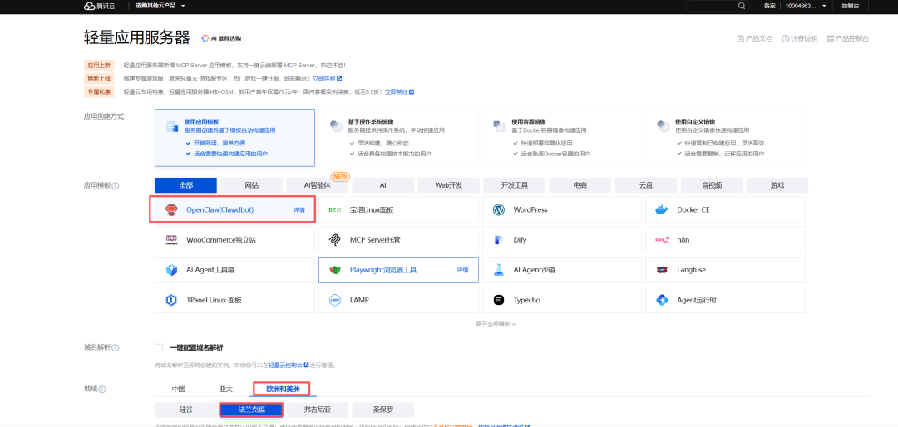Screen dimensions: 898x427
Task: Select 弗吉尼亚 region option
Action: click(x=318, y=410)
